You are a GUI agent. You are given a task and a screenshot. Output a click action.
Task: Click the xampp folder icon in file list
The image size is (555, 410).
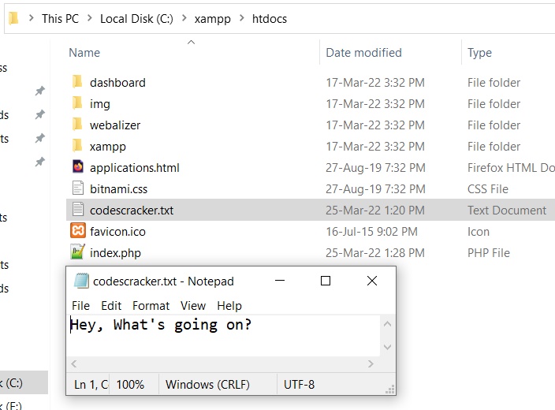coord(77,146)
